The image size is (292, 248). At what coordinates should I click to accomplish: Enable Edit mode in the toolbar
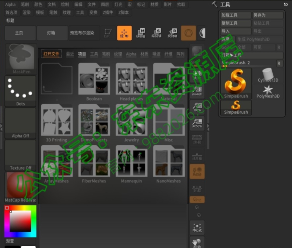tap(109, 32)
